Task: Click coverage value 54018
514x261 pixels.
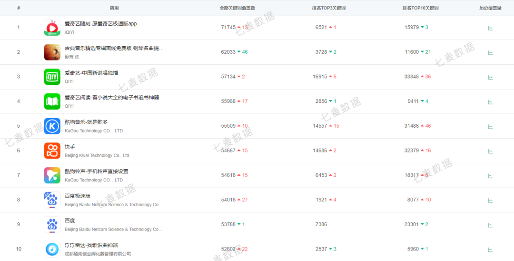Action: [228, 200]
